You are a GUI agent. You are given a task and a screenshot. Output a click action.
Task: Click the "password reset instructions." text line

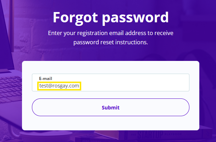pos(110,42)
